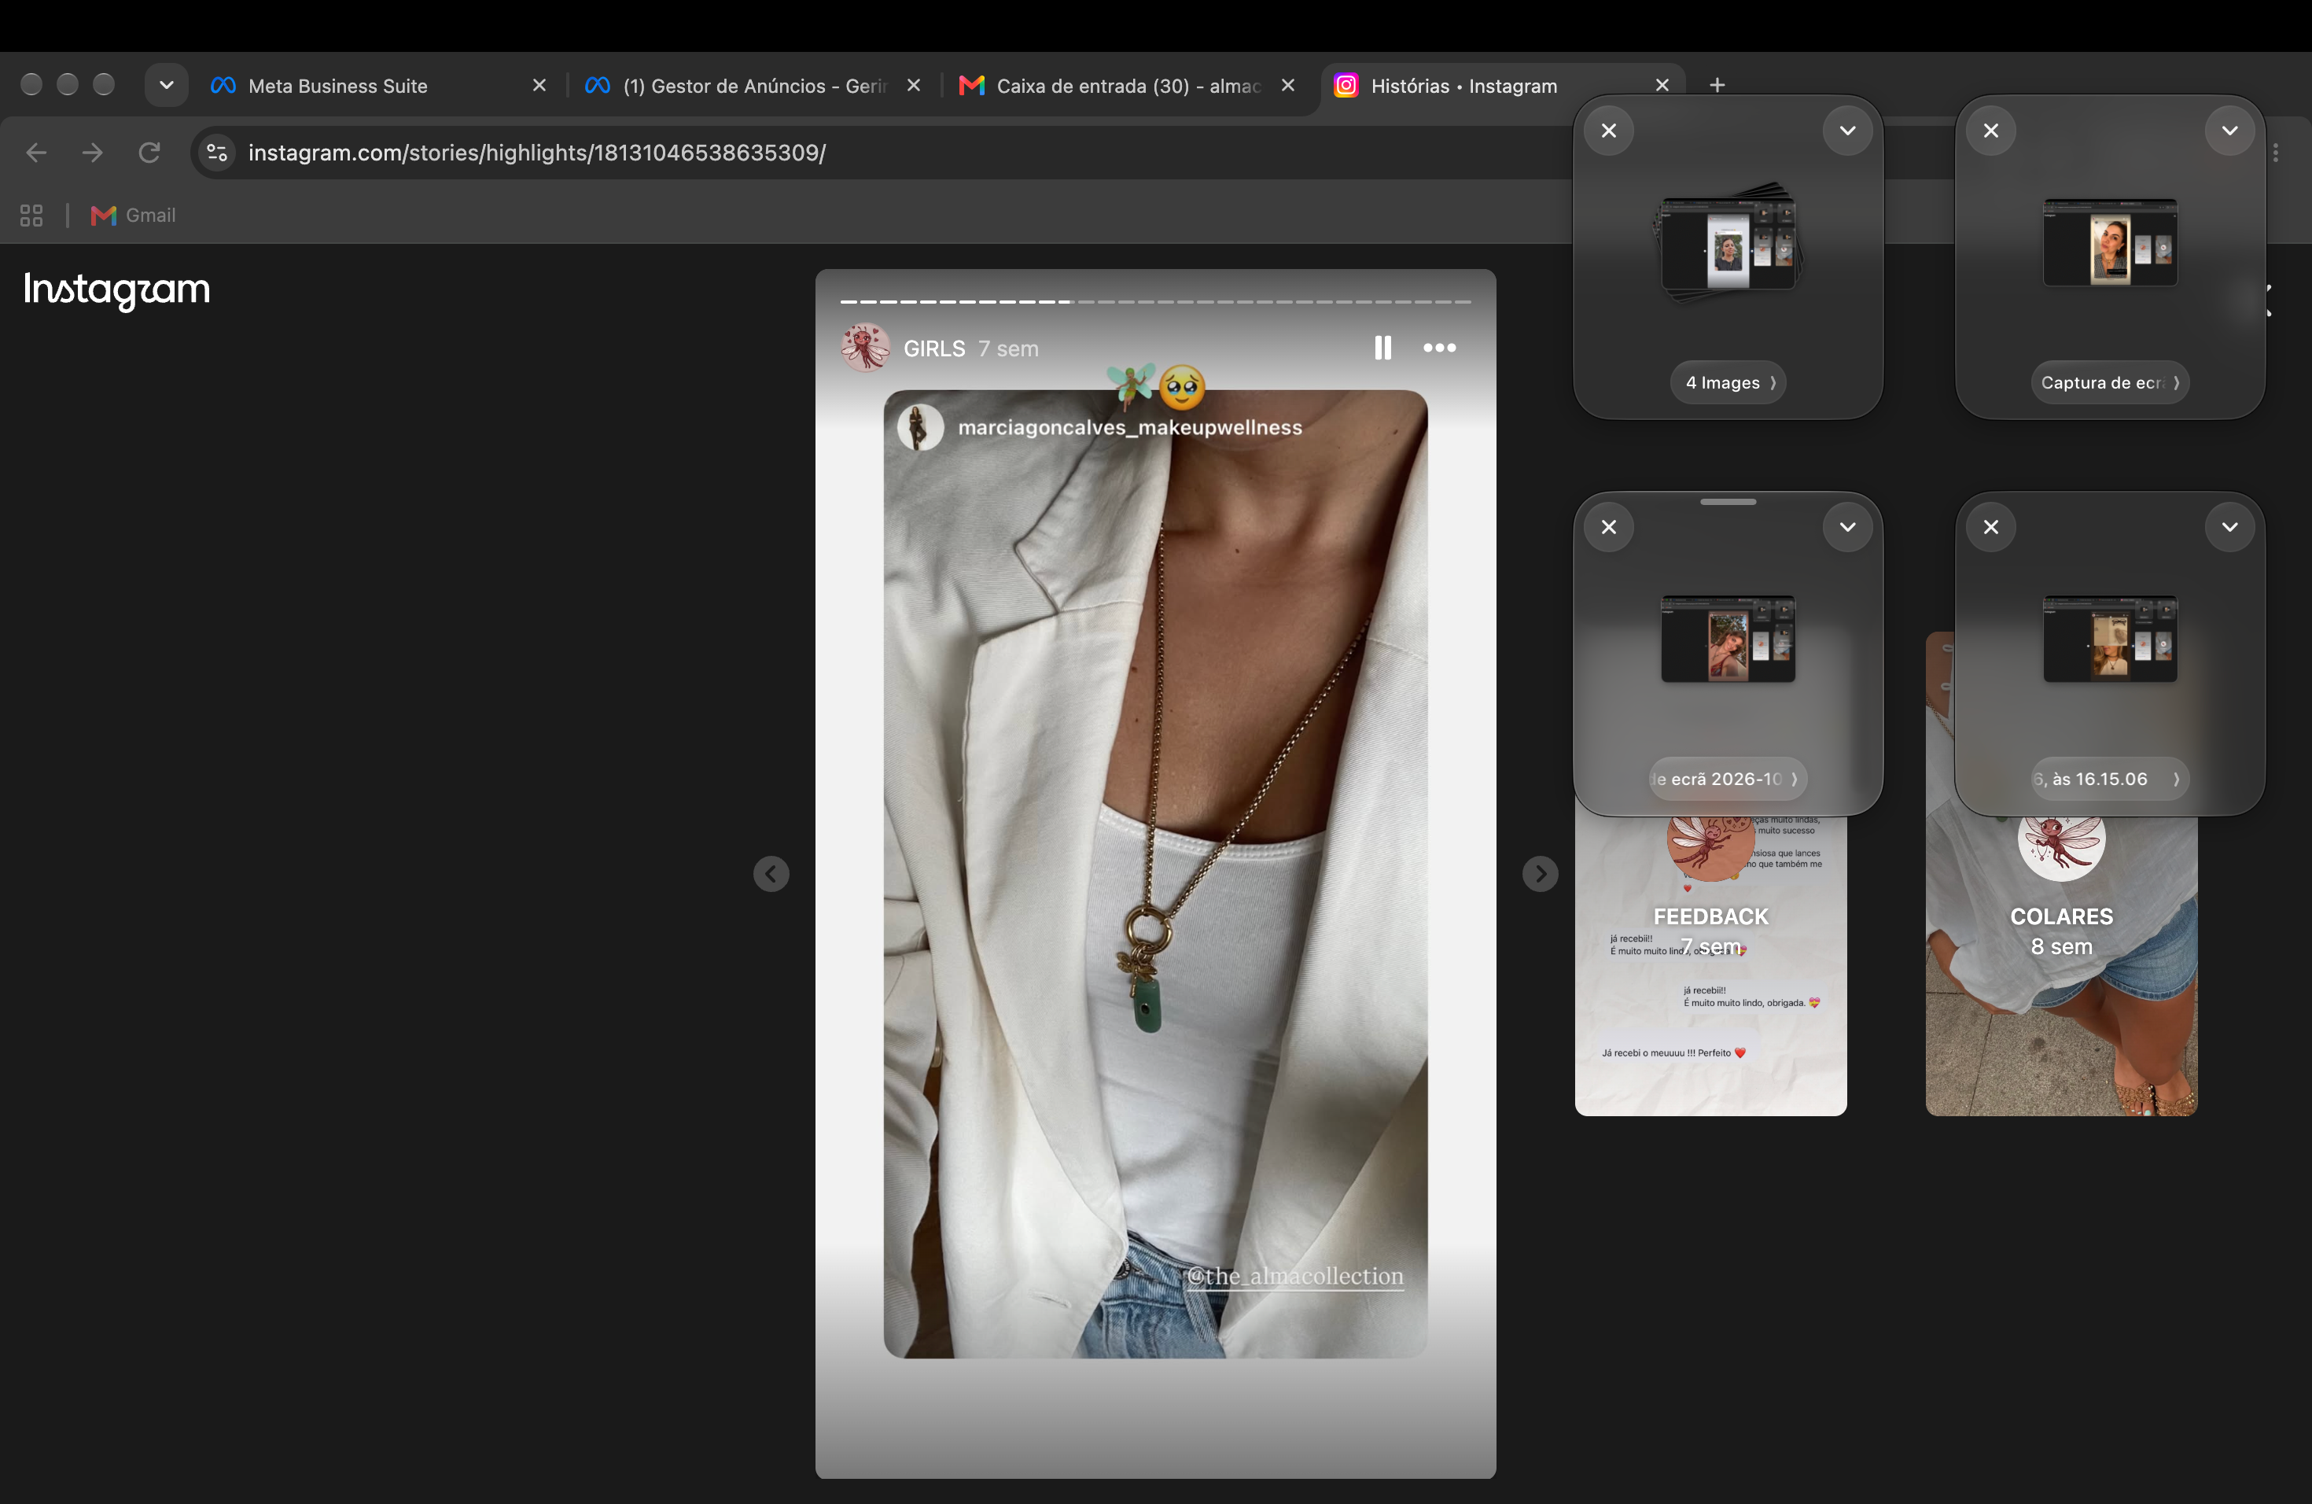
Task: Click the address bar URL
Action: 537,153
